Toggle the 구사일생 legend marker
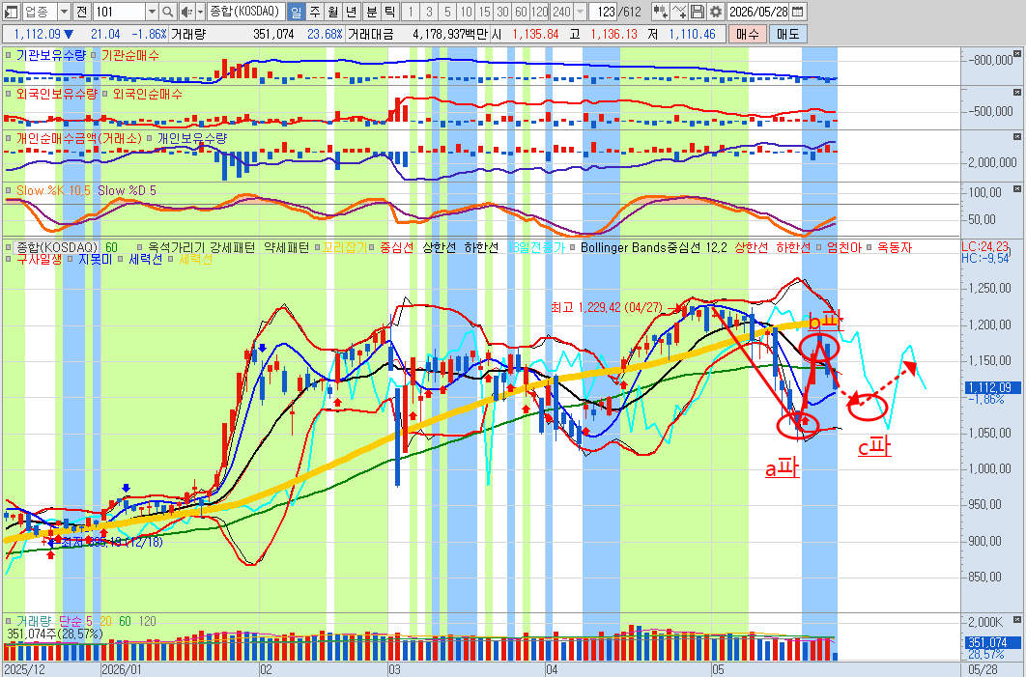 coord(9,259)
